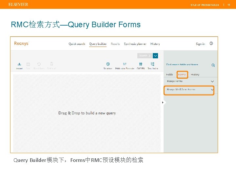Image resolution: width=236 pixels, height=177 pixels.
Task: Click the ELSEVIER header text
Action: [18, 4]
